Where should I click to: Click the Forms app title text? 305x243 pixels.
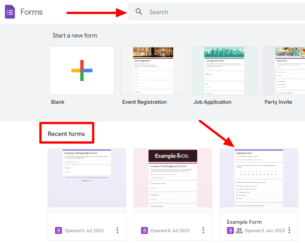31,12
